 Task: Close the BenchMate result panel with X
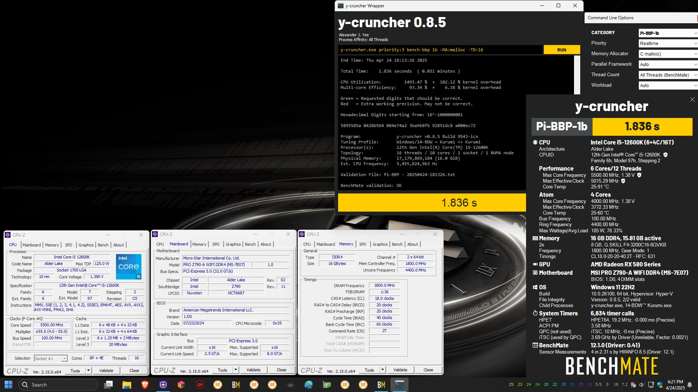(692, 99)
